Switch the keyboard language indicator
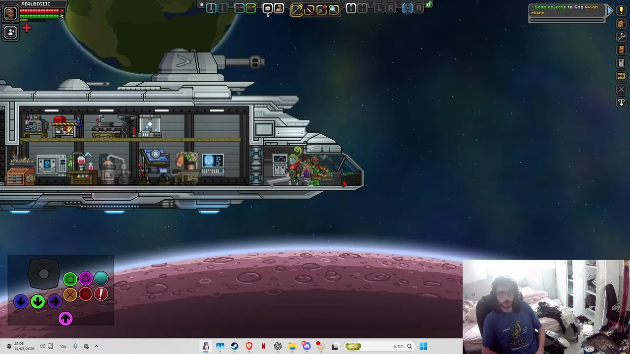This screenshot has width=630, height=354. 63,346
